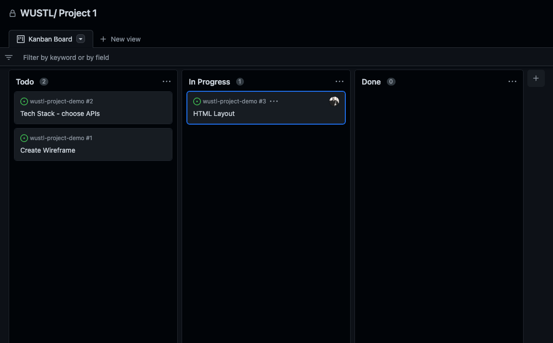This screenshot has height=343, width=553.
Task: Click the Done item count badge
Action: coord(391,82)
